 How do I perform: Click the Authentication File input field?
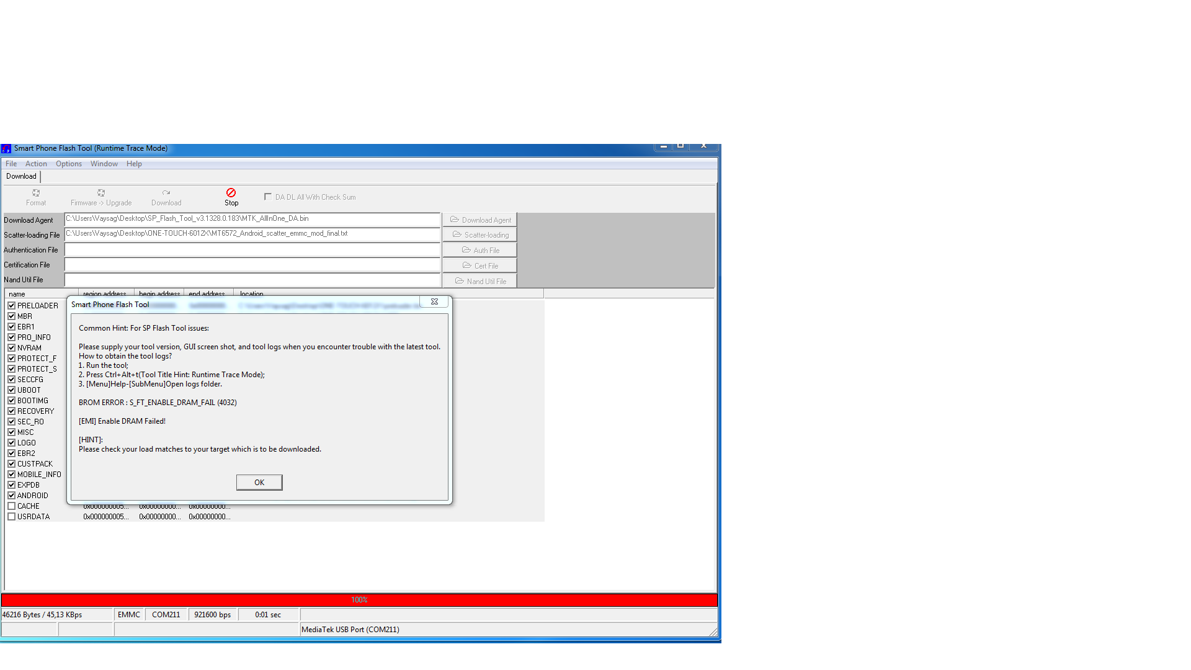[252, 250]
